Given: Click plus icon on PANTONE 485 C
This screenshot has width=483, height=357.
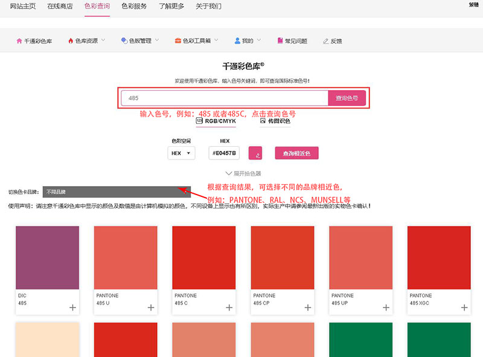Looking at the screenshot, I should (229, 307).
